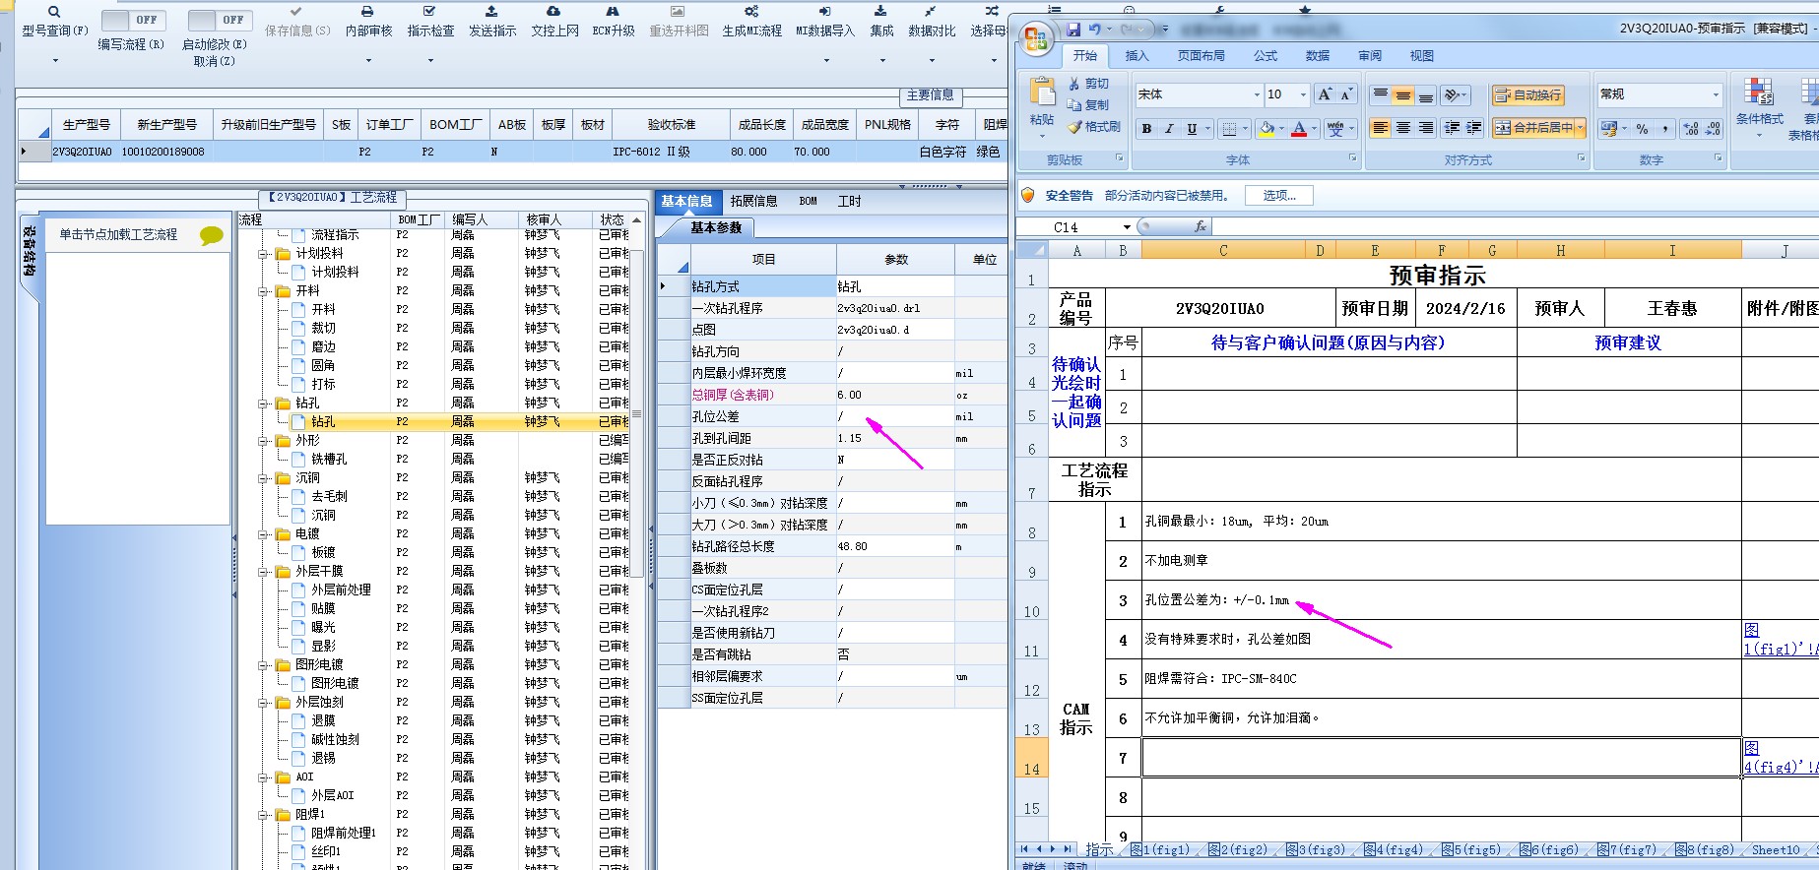Click the 生成MI流程 gears icon
Image resolution: width=1819 pixels, height=870 pixels.
751,12
